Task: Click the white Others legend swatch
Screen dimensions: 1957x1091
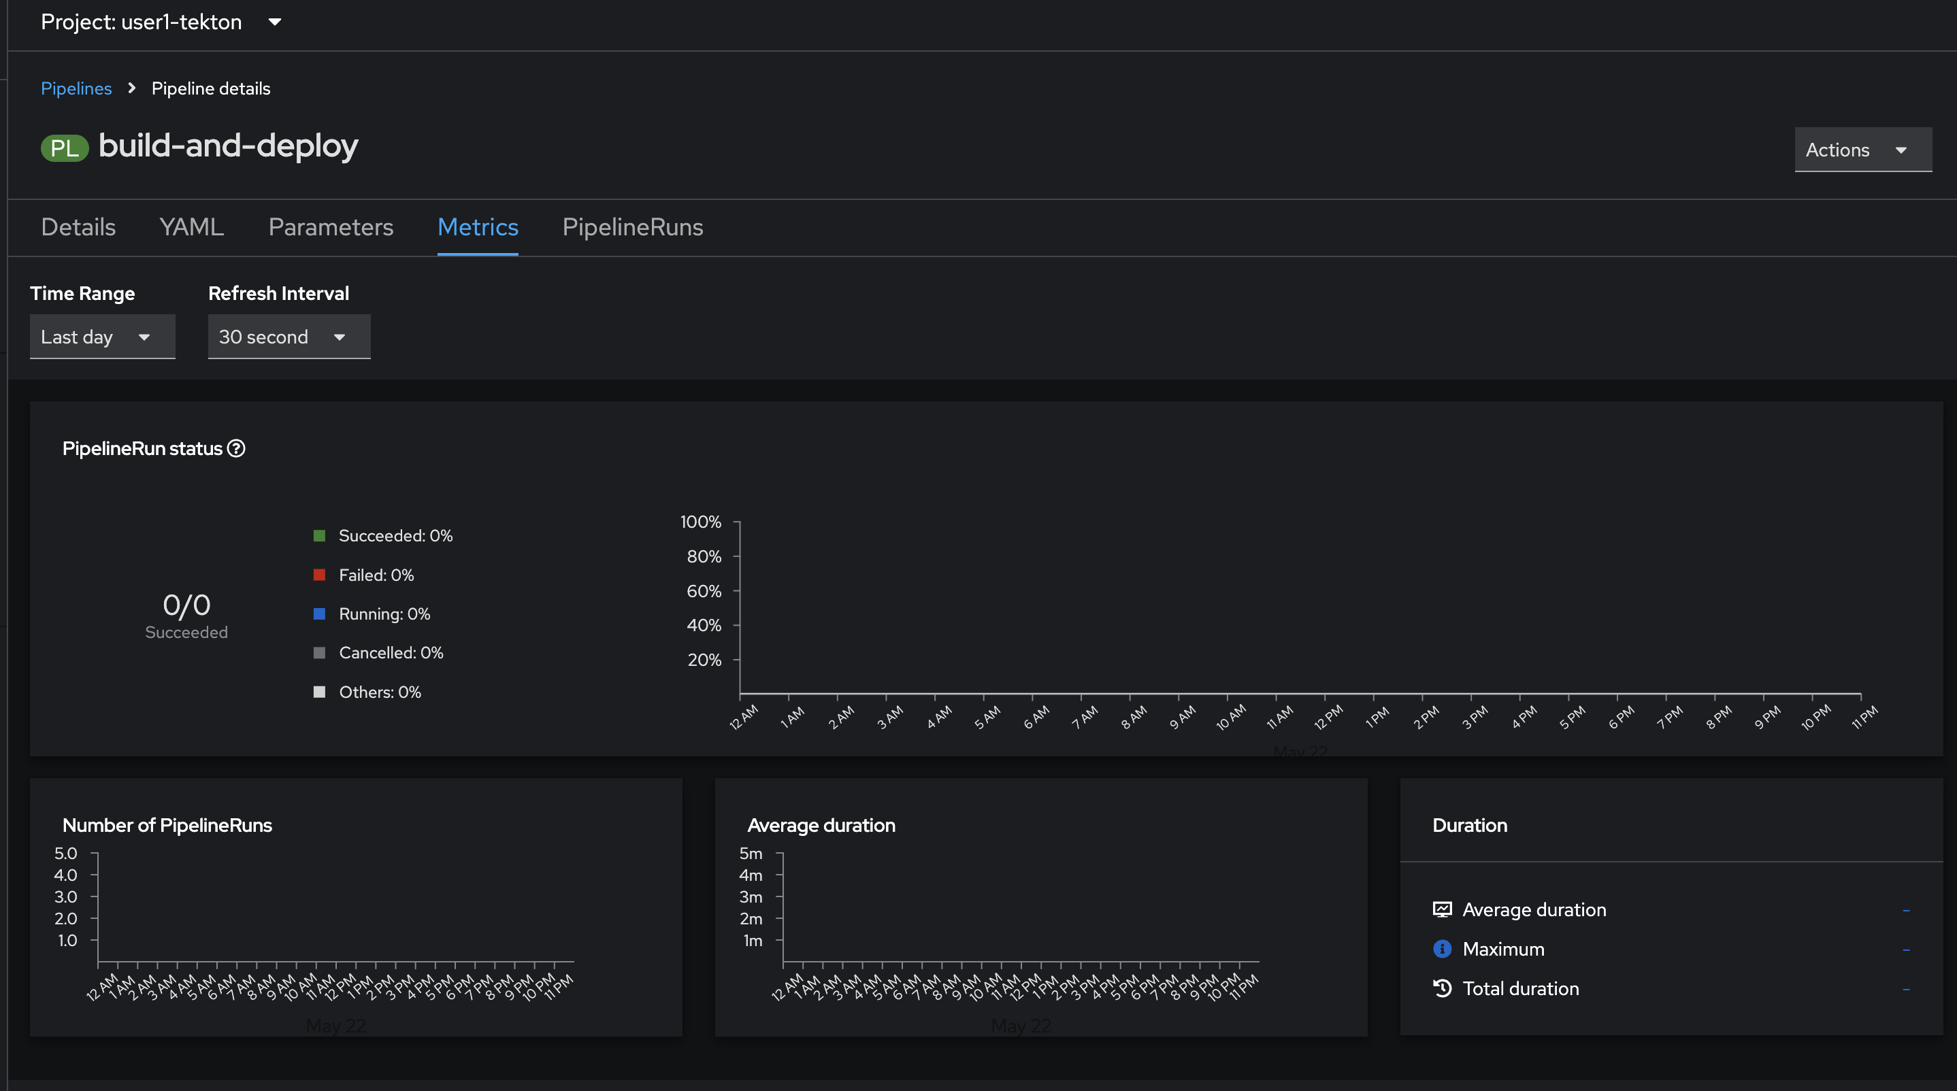Action: [320, 692]
